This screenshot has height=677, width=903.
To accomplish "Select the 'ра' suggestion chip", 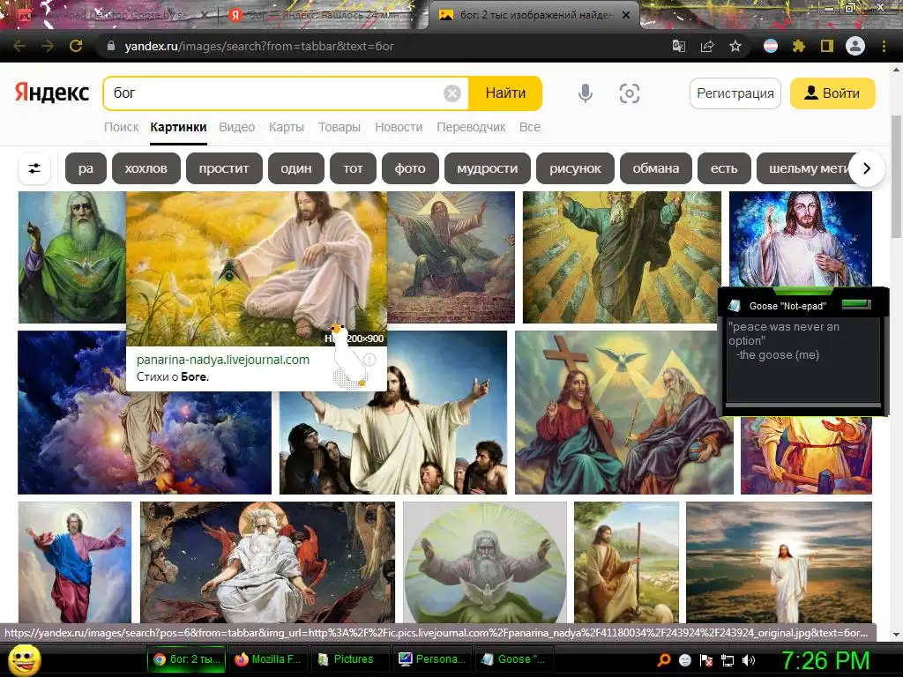I will (86, 168).
